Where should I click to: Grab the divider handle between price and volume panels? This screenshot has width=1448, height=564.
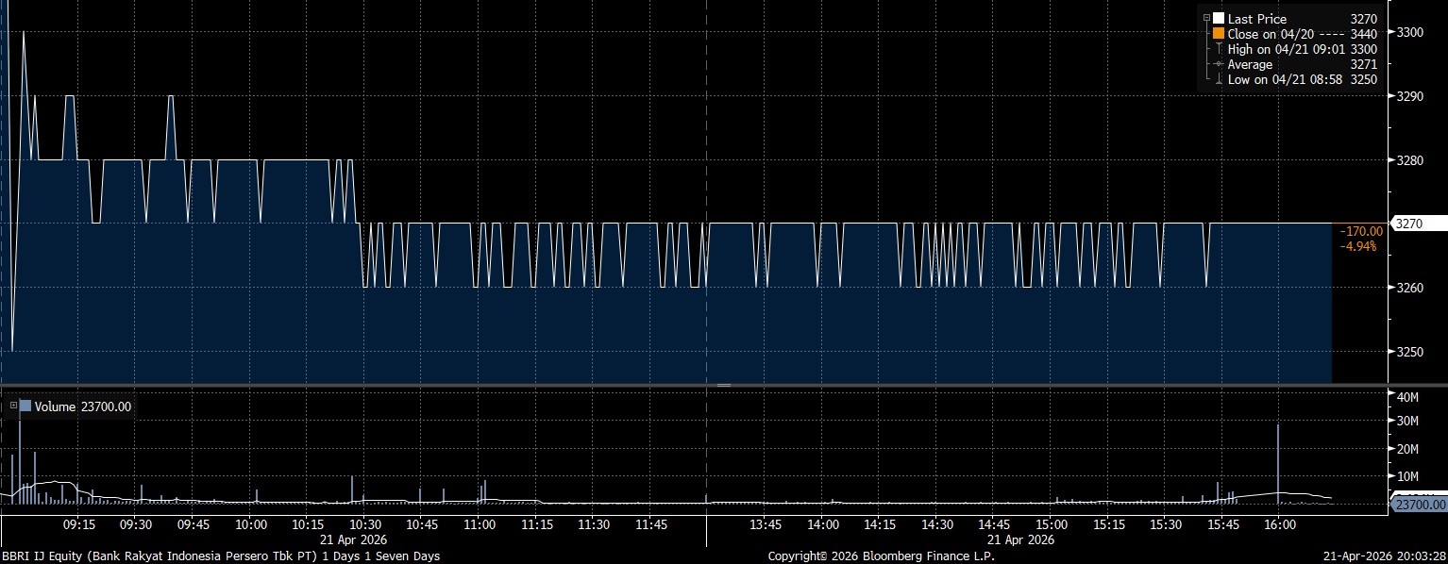click(724, 385)
